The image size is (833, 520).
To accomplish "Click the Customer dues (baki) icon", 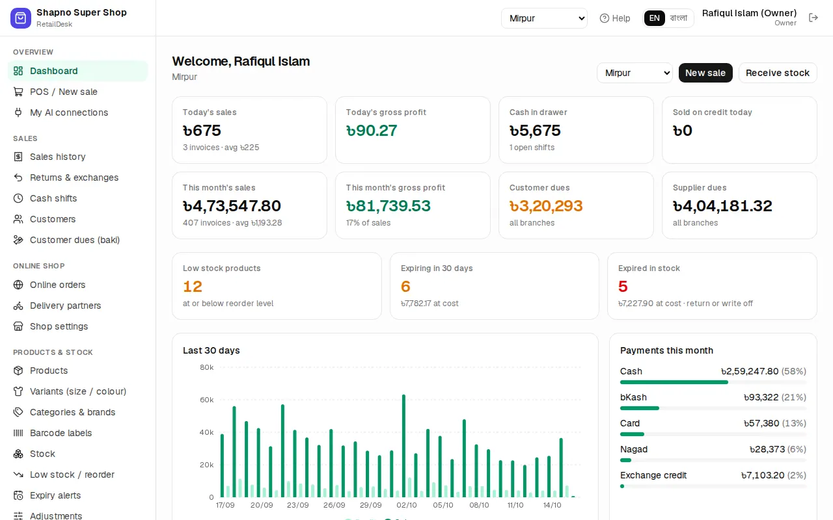I will click(x=18, y=240).
